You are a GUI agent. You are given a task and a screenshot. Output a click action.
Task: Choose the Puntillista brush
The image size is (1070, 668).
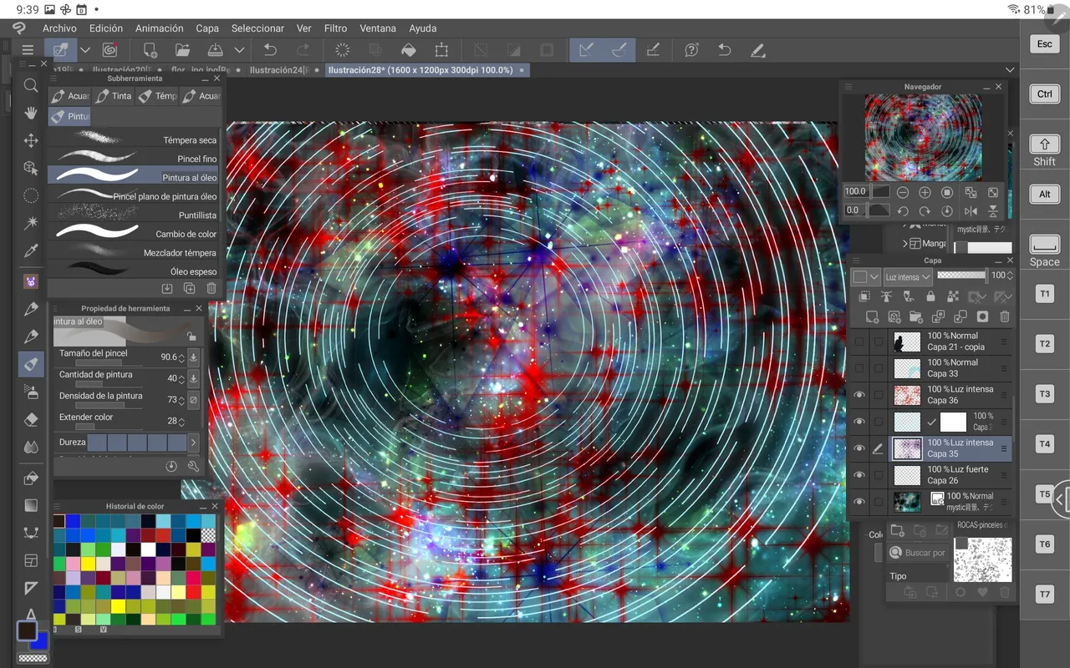pos(135,215)
